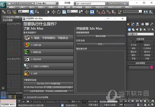This screenshot has height=107, width=155.
Task: Click the 长方体 box primitive button
Action: (134, 45)
